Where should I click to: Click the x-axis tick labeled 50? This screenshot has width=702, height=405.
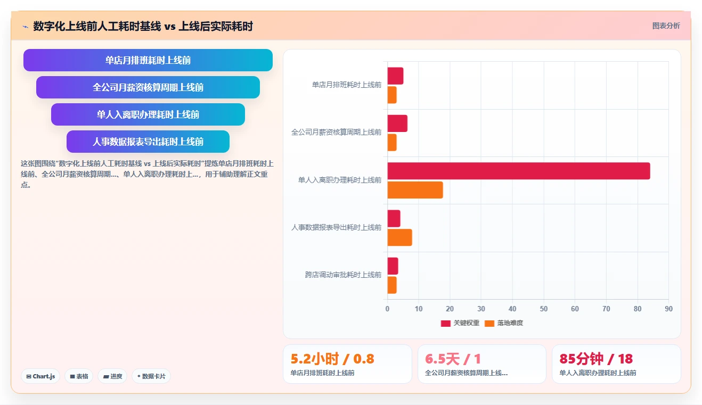tap(544, 309)
